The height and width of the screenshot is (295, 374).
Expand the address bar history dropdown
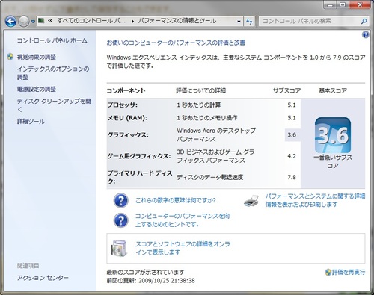[x=239, y=22]
